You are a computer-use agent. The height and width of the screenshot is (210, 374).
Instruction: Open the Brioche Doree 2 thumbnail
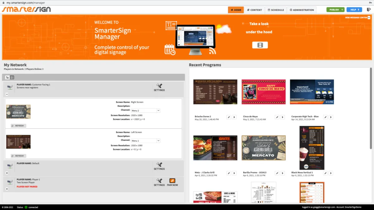tap(215, 92)
